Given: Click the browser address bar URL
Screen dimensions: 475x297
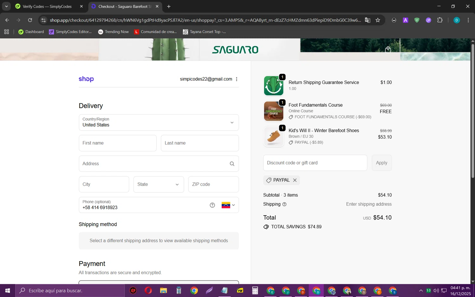Looking at the screenshot, I should tap(205, 20).
